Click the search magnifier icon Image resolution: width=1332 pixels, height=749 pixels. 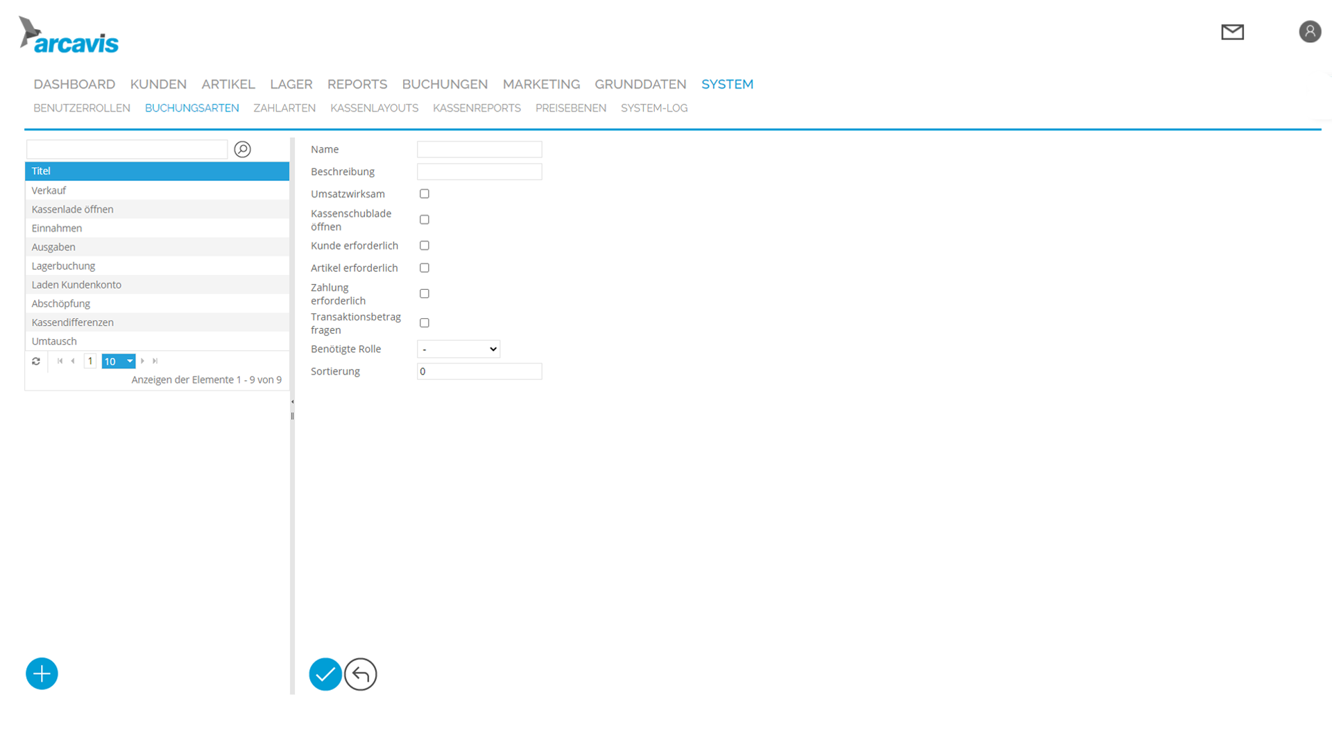[242, 149]
